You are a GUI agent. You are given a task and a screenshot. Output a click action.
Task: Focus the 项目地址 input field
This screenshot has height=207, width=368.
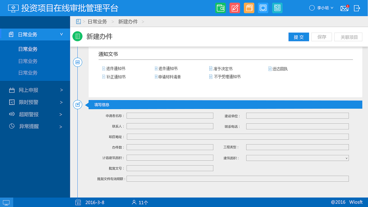coord(238,137)
